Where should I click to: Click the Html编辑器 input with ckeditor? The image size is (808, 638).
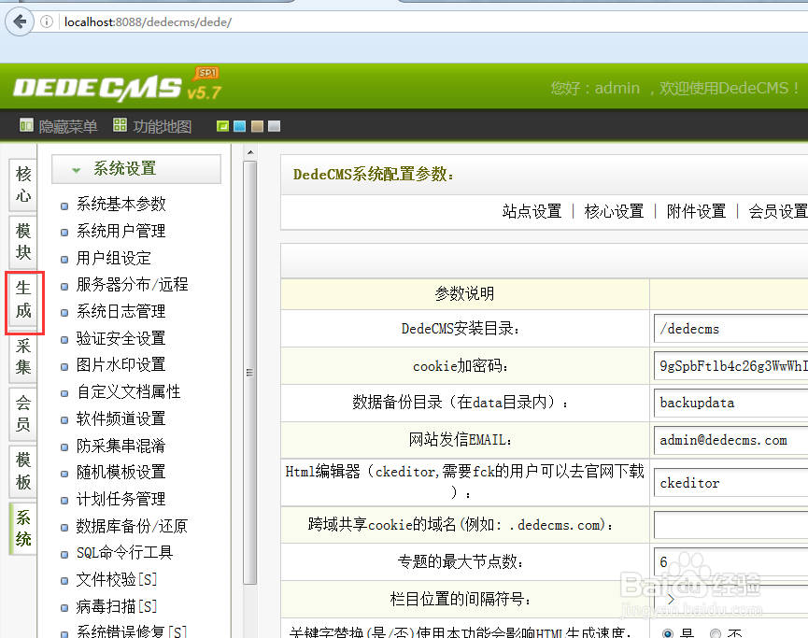(730, 483)
